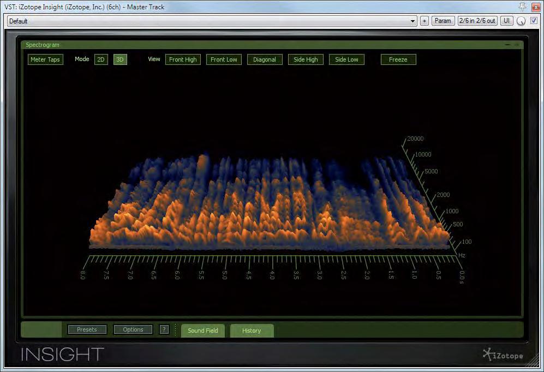Click the plus preset button
This screenshot has height=372, width=544.
[x=425, y=21]
